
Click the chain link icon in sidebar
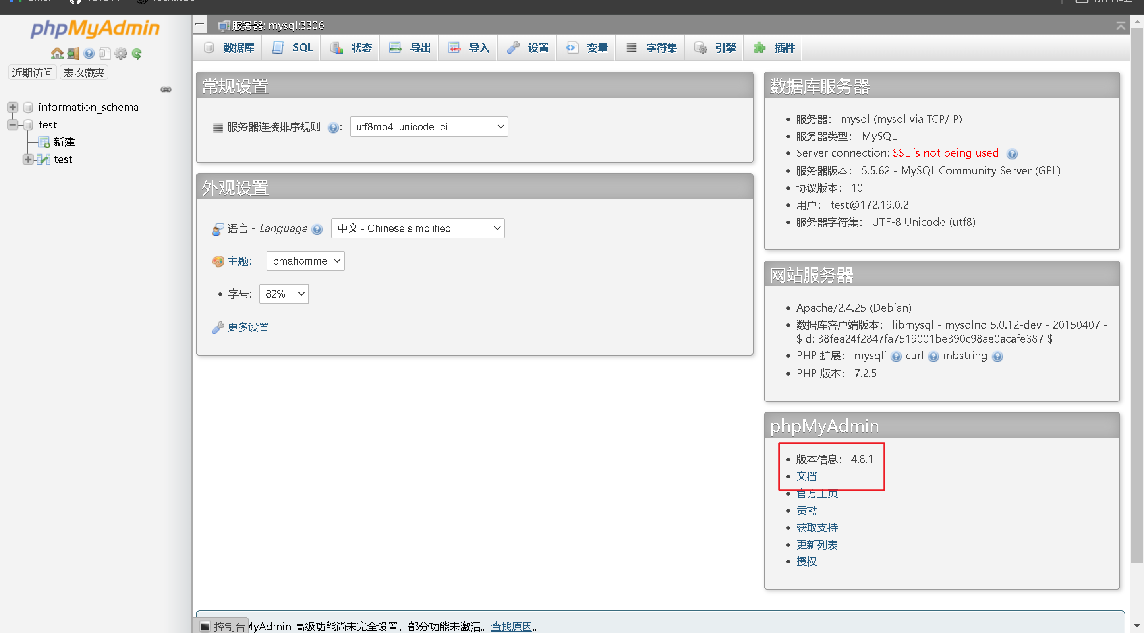click(x=166, y=90)
